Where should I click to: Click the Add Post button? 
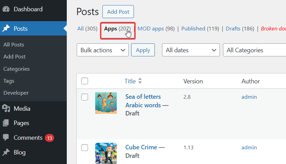click(118, 12)
